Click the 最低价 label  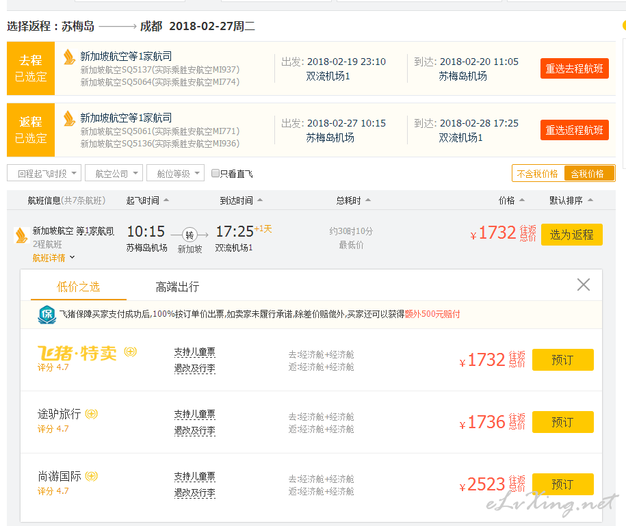(x=352, y=245)
